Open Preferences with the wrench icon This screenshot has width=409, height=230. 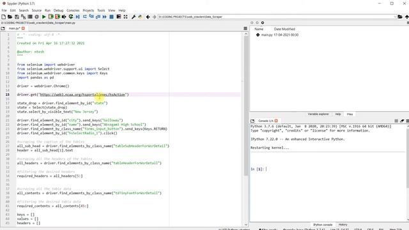coord(134,17)
